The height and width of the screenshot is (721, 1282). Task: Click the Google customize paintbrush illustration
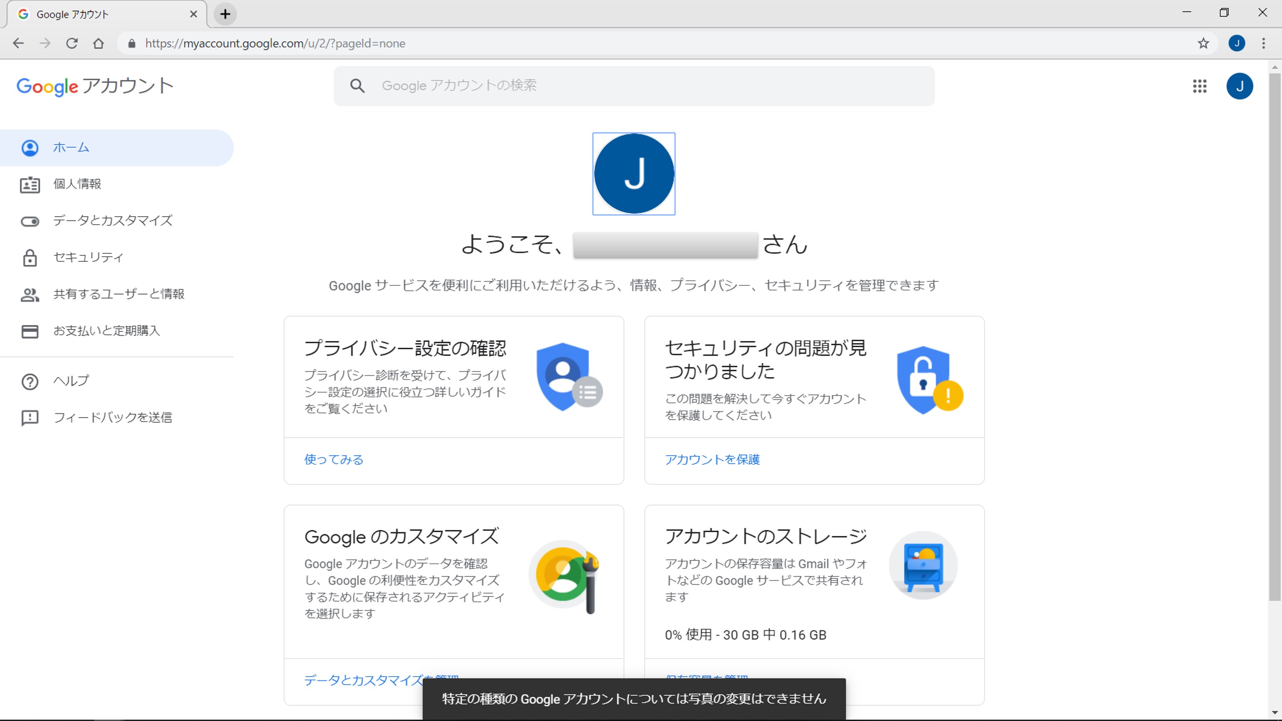[565, 577]
